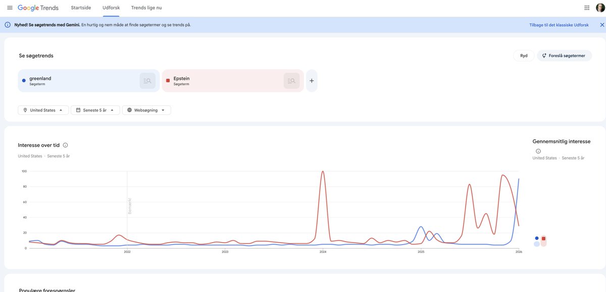The image size is (606, 292).
Task: Open the United States location dropdown
Action: coord(43,110)
